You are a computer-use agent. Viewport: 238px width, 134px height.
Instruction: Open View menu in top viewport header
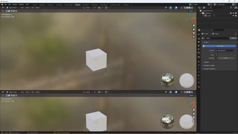tap(22, 7)
